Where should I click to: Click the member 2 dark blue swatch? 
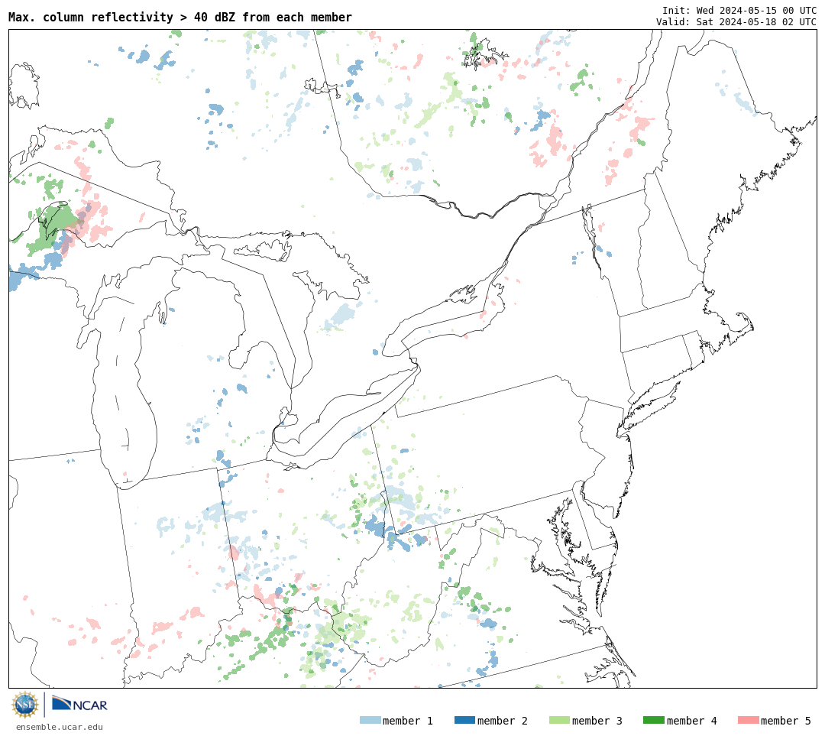[x=464, y=720]
